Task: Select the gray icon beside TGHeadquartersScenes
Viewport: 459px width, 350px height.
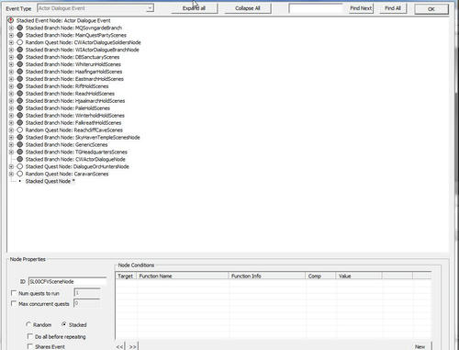Action: [20, 152]
